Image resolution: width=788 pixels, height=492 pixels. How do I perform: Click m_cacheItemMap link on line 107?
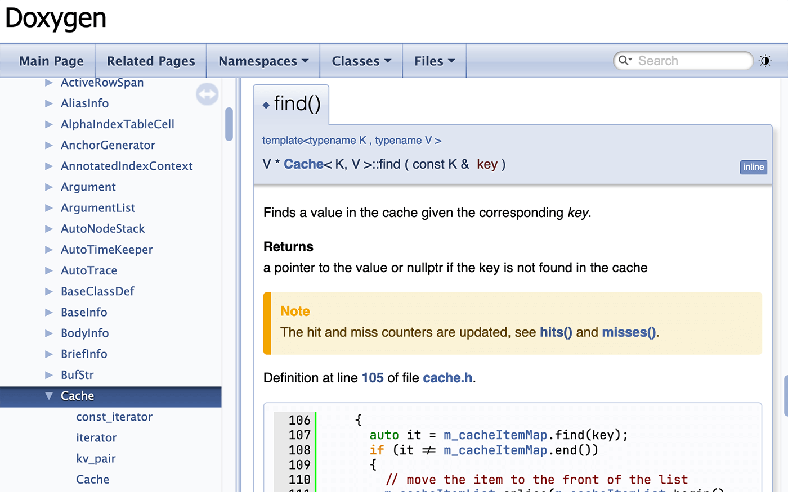pos(495,435)
